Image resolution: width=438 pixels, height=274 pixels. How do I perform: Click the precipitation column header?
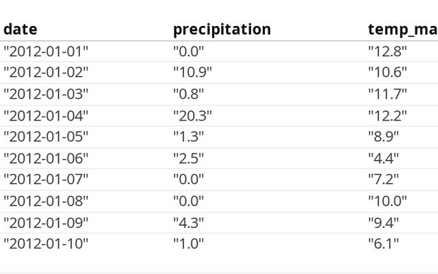222,29
